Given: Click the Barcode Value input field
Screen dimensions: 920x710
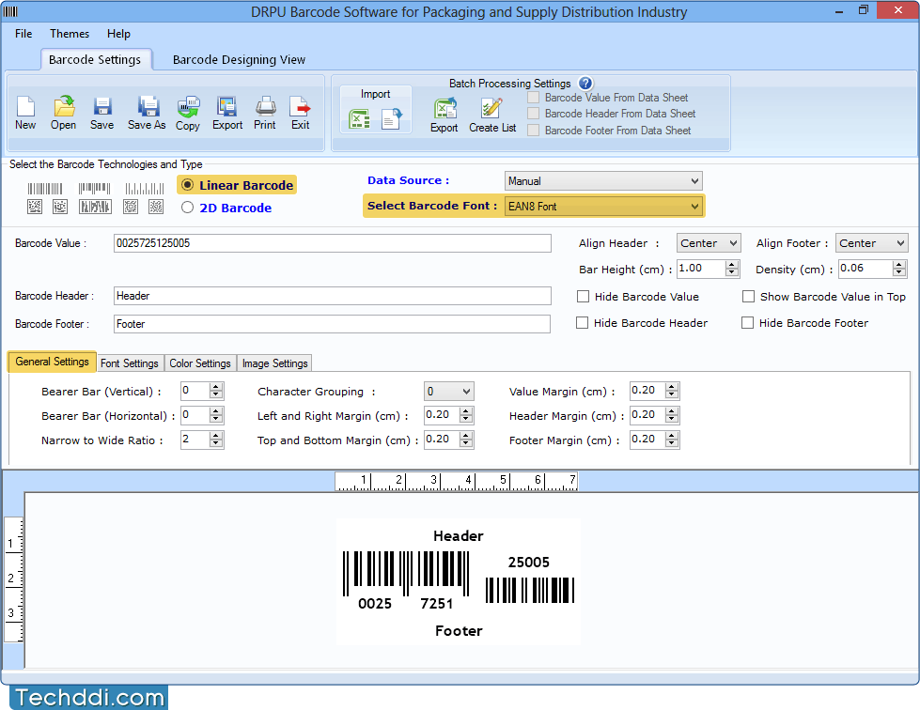Looking at the screenshot, I should pos(332,242).
